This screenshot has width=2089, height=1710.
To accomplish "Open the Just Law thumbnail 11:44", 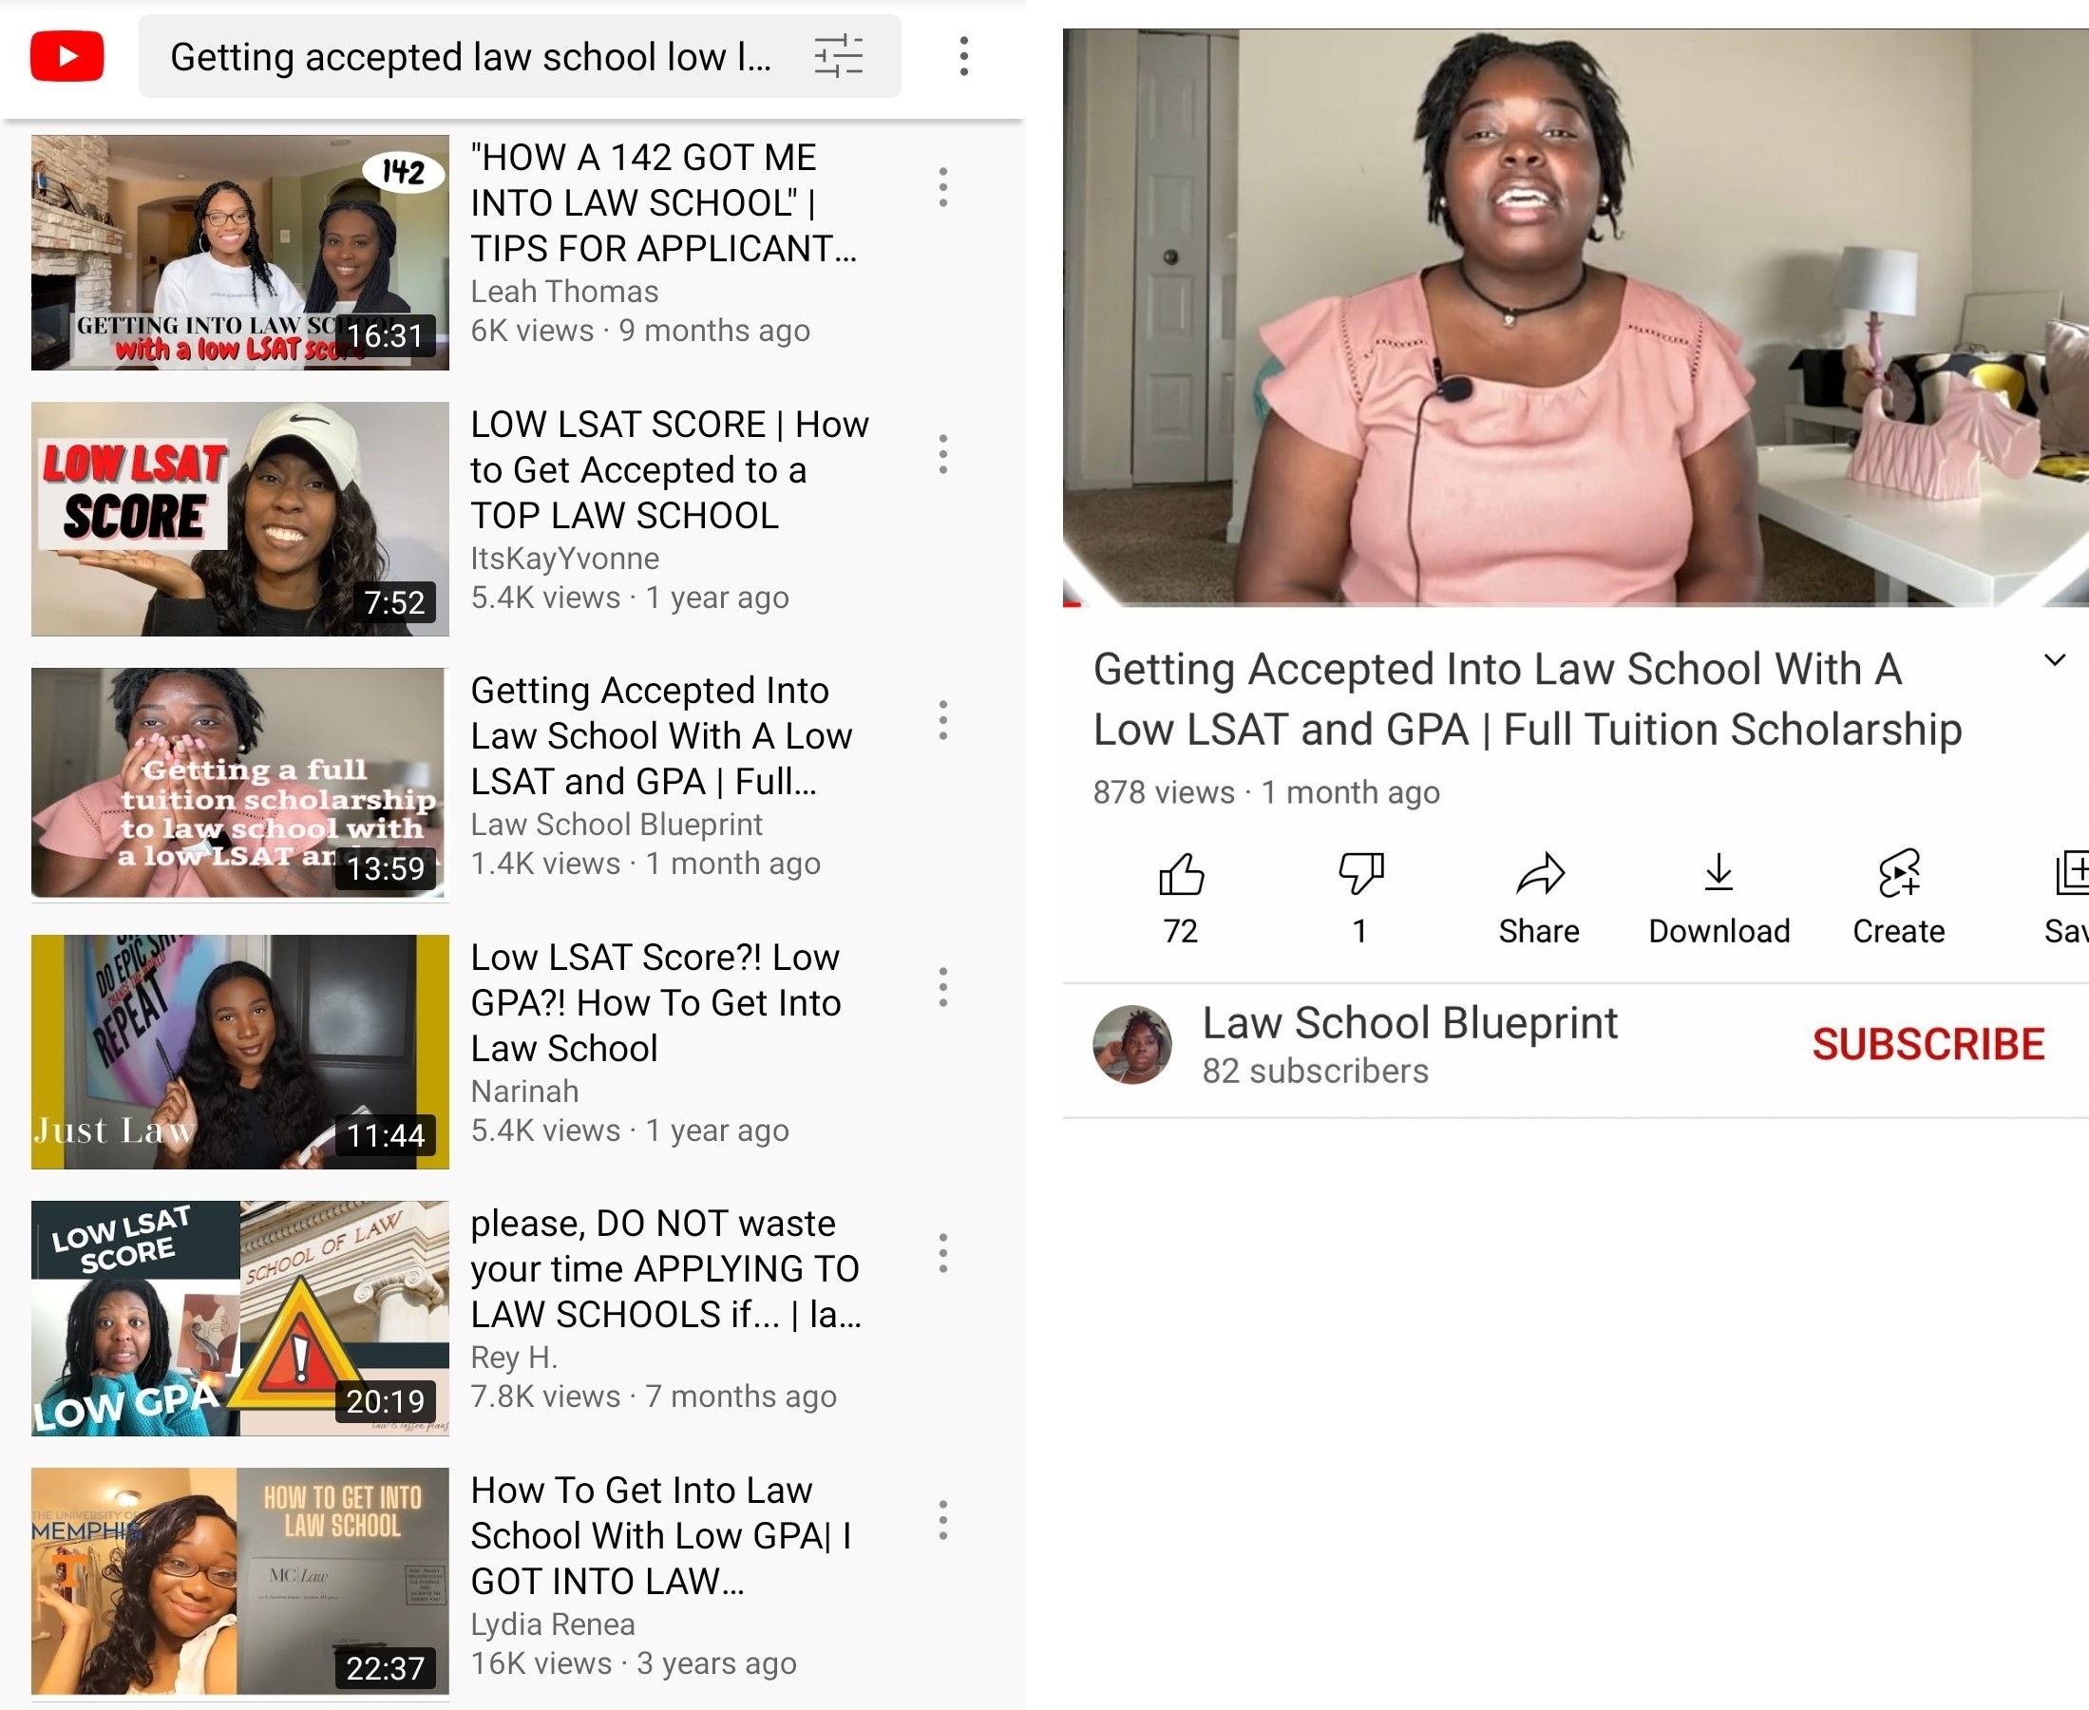I will 239,1052.
